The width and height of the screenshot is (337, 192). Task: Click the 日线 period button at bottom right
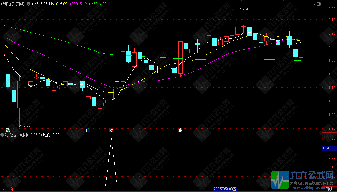[329, 189]
